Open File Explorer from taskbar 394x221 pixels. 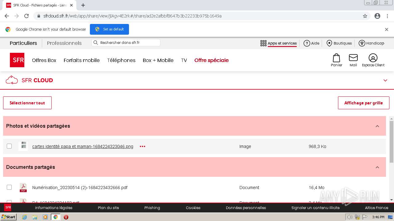(x=35, y=217)
